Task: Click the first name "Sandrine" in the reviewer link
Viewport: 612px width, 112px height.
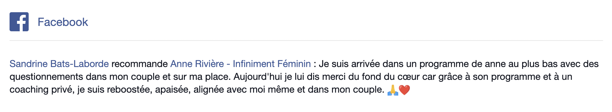Action: (x=29, y=64)
